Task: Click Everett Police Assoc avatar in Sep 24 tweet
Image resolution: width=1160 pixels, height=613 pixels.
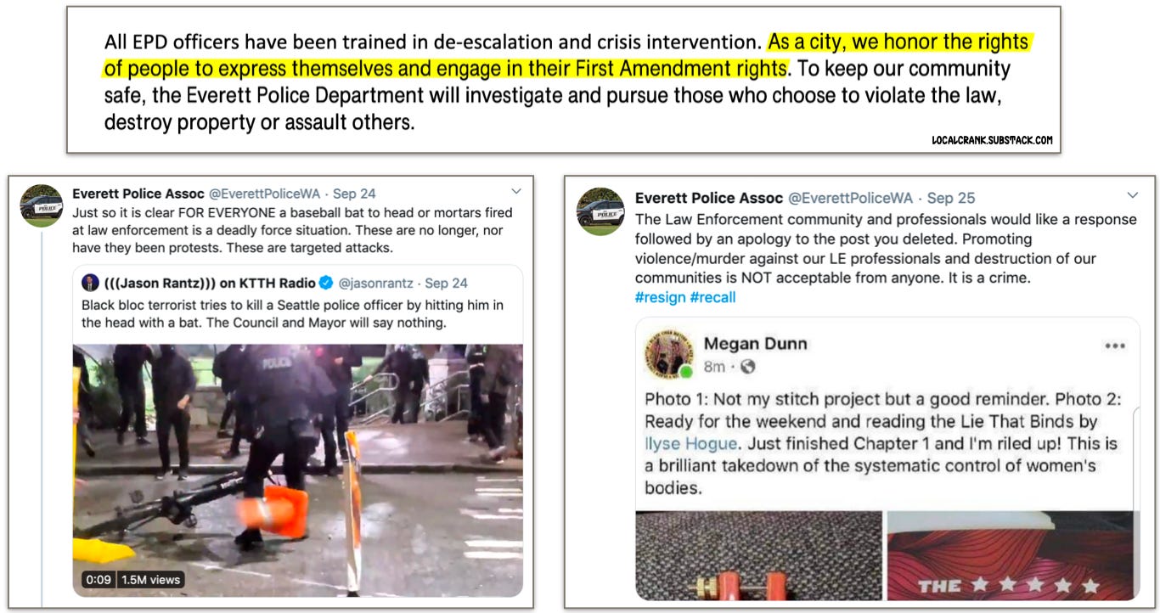Action: (42, 205)
